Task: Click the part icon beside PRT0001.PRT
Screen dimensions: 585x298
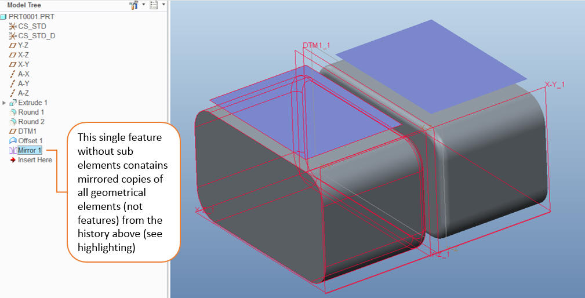Action: [3, 17]
